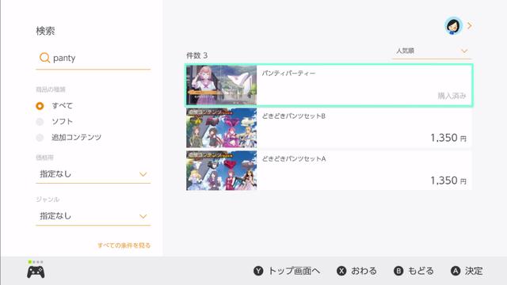Open the どきどきパンツセットB result entry

coord(329,127)
